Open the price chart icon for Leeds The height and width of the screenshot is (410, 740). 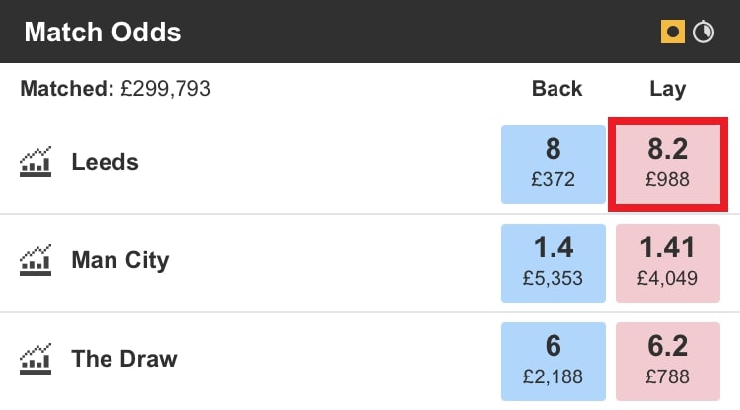pyautogui.click(x=36, y=162)
